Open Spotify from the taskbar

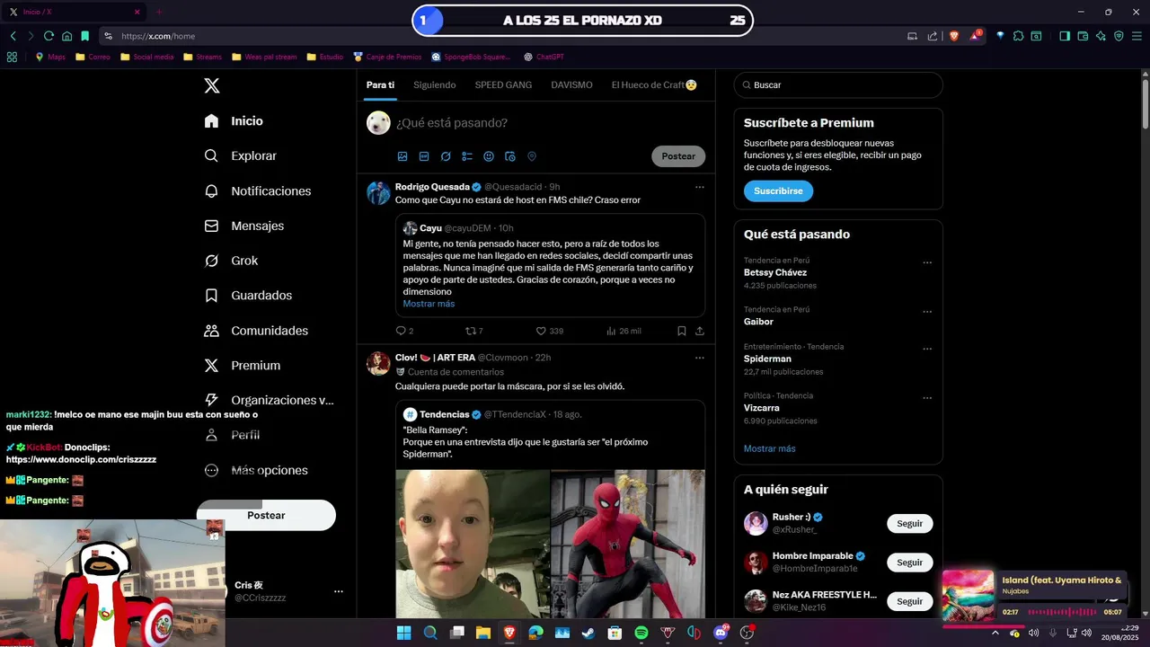click(x=641, y=633)
